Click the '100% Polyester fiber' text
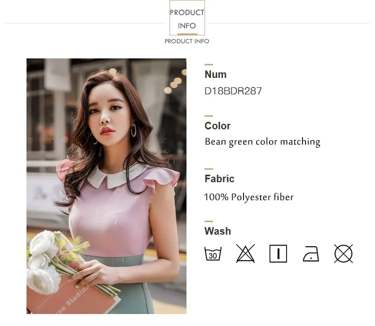The height and width of the screenshot is (326, 375). (248, 197)
